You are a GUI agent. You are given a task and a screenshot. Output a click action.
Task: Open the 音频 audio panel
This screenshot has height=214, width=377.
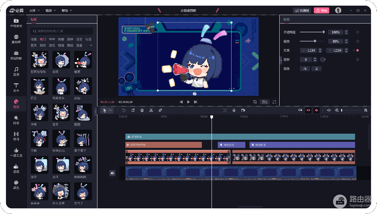[16, 72]
